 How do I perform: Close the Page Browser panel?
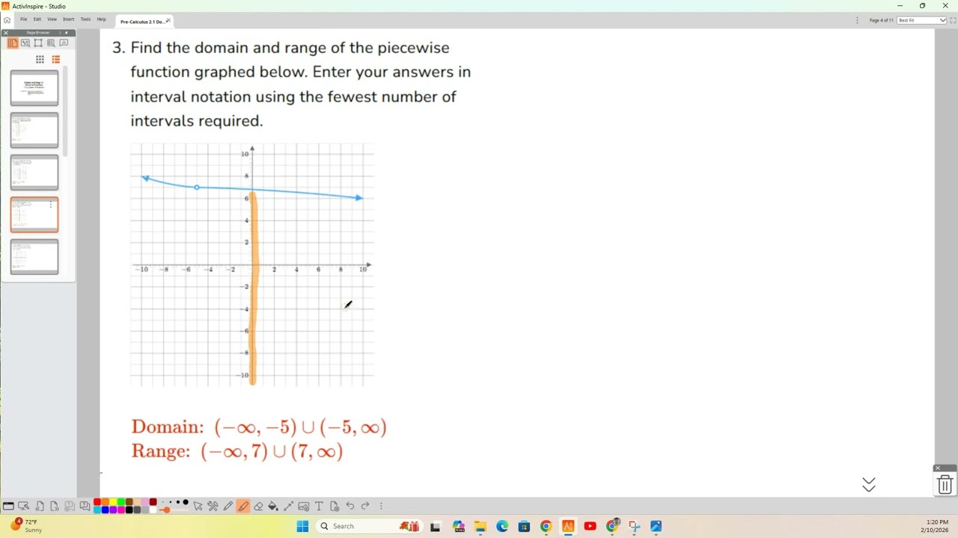pyautogui.click(x=6, y=33)
